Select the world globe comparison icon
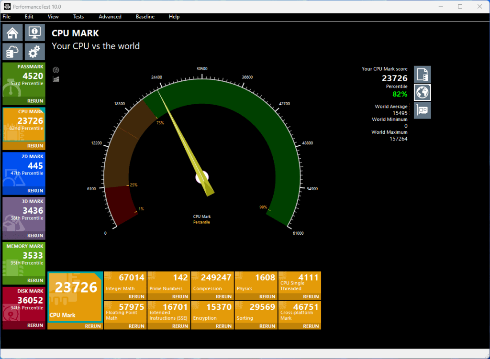Screen dimensions: 490x359 [423, 92]
